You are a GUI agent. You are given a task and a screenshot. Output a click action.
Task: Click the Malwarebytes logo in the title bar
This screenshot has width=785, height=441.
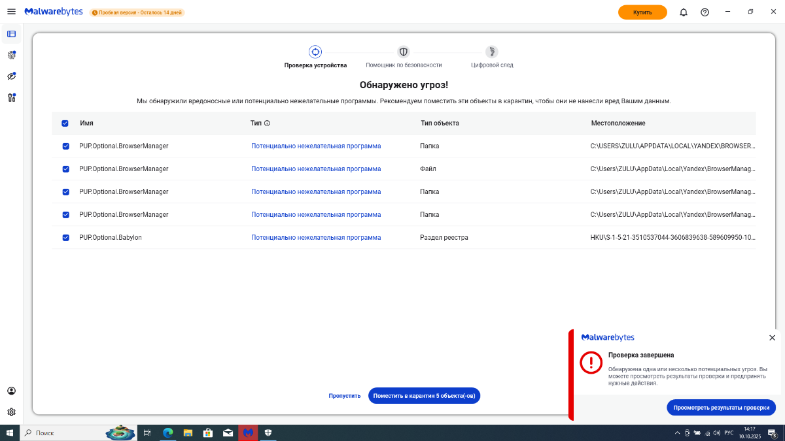pyautogui.click(x=54, y=12)
